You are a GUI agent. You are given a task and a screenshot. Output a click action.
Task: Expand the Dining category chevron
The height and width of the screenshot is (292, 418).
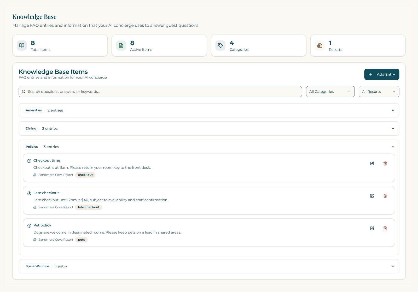point(393,129)
